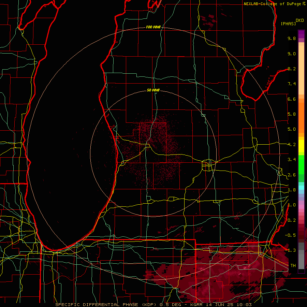The width and height of the screenshot is (307, 307).
Task: Click the 3.4 value on the legend scale
Action: 292,160
